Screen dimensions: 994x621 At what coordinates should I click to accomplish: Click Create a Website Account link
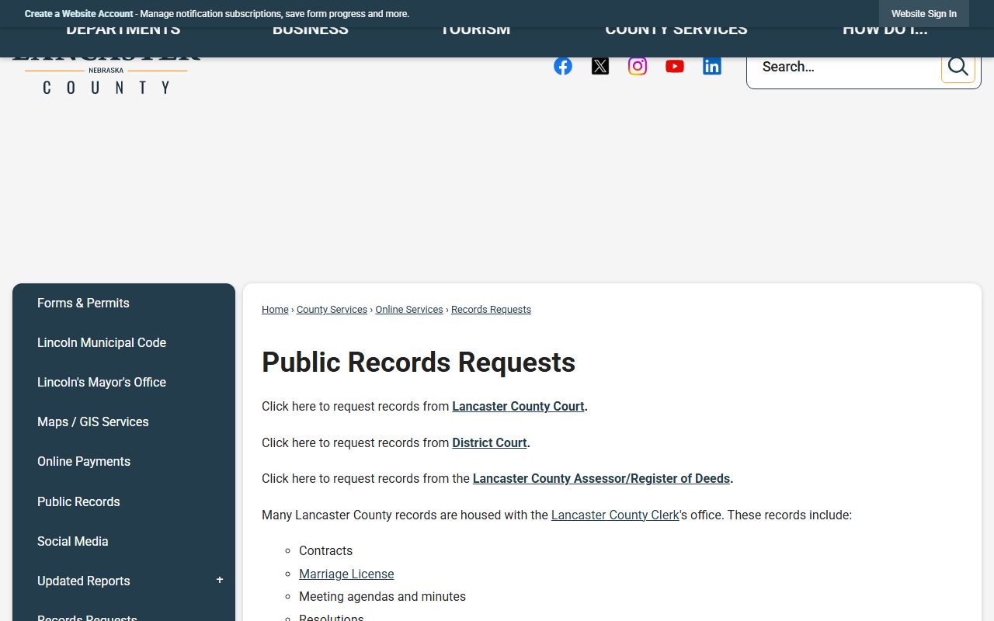click(x=79, y=14)
